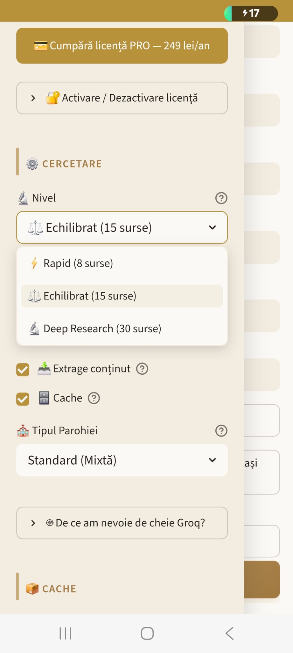Open the Standard (Mixtă) parish type dropdown

[x=122, y=460]
